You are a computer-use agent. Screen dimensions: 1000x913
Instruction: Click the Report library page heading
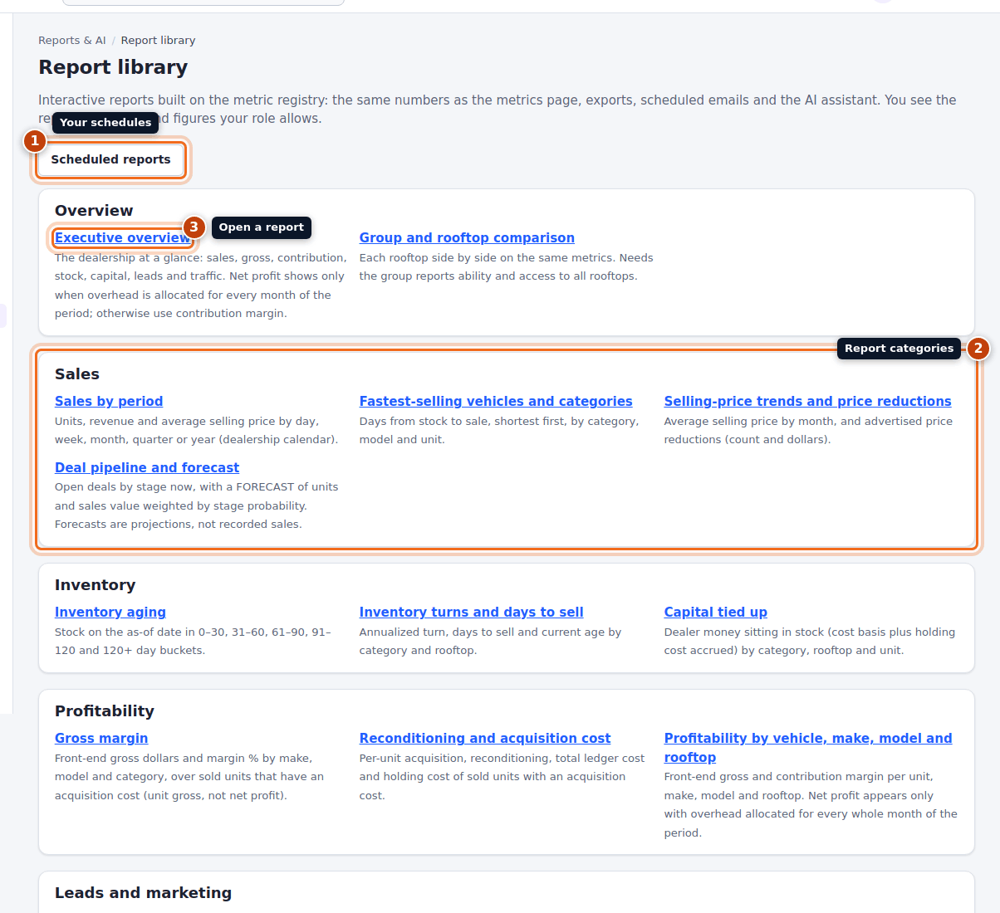pyautogui.click(x=113, y=67)
